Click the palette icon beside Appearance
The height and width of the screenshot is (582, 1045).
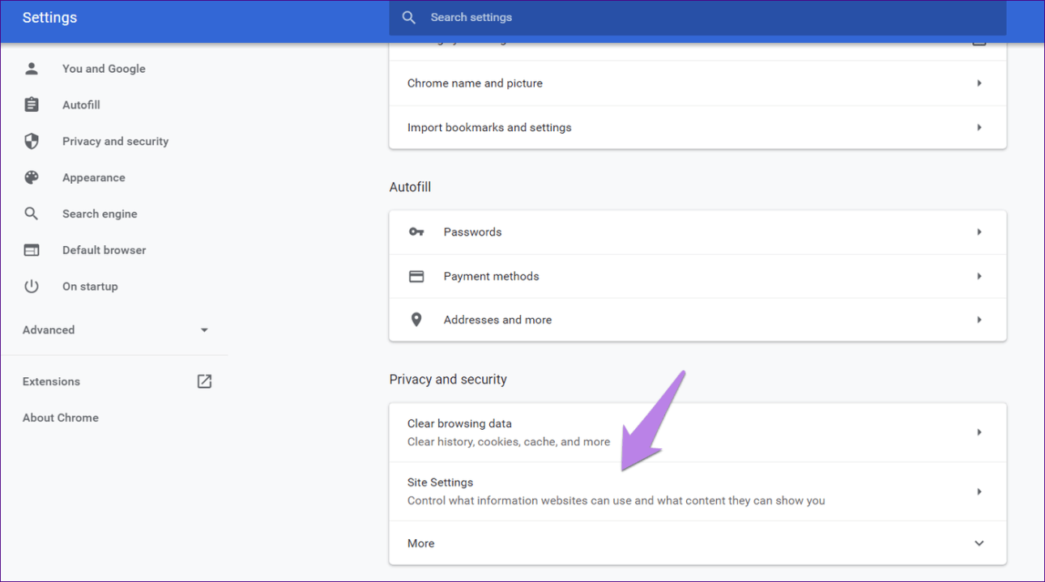32,178
